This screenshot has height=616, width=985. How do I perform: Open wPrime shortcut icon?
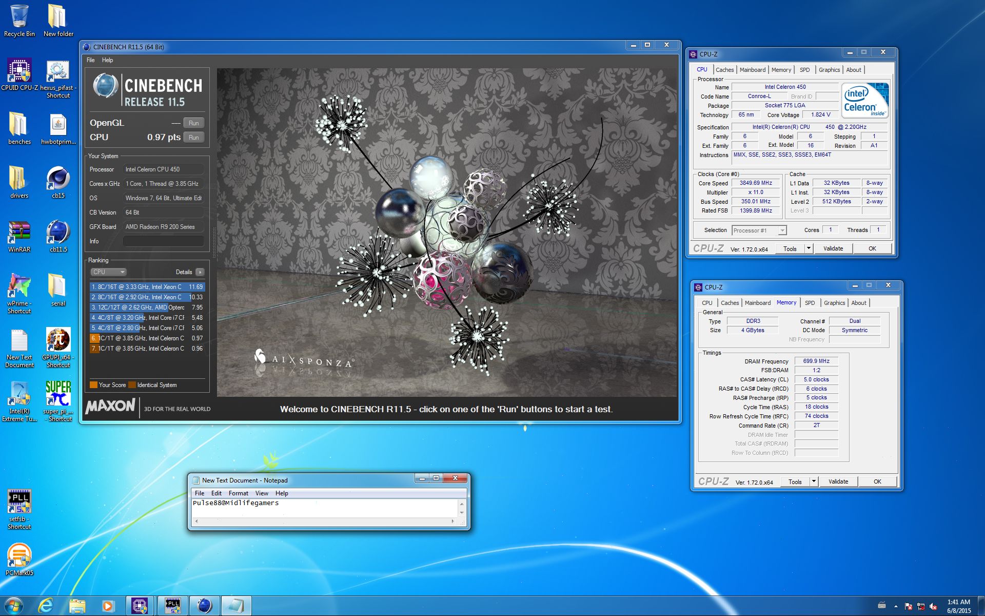[19, 294]
